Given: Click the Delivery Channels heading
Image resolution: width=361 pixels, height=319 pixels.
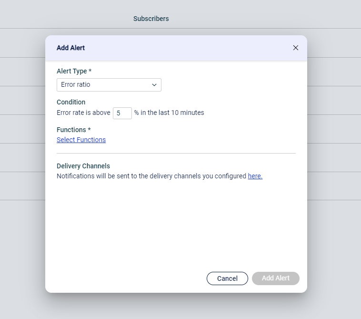Looking at the screenshot, I should coord(83,166).
